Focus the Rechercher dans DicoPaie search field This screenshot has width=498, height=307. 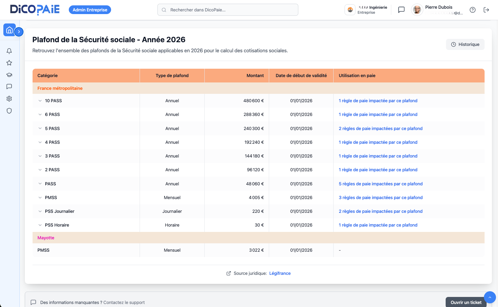(228, 10)
